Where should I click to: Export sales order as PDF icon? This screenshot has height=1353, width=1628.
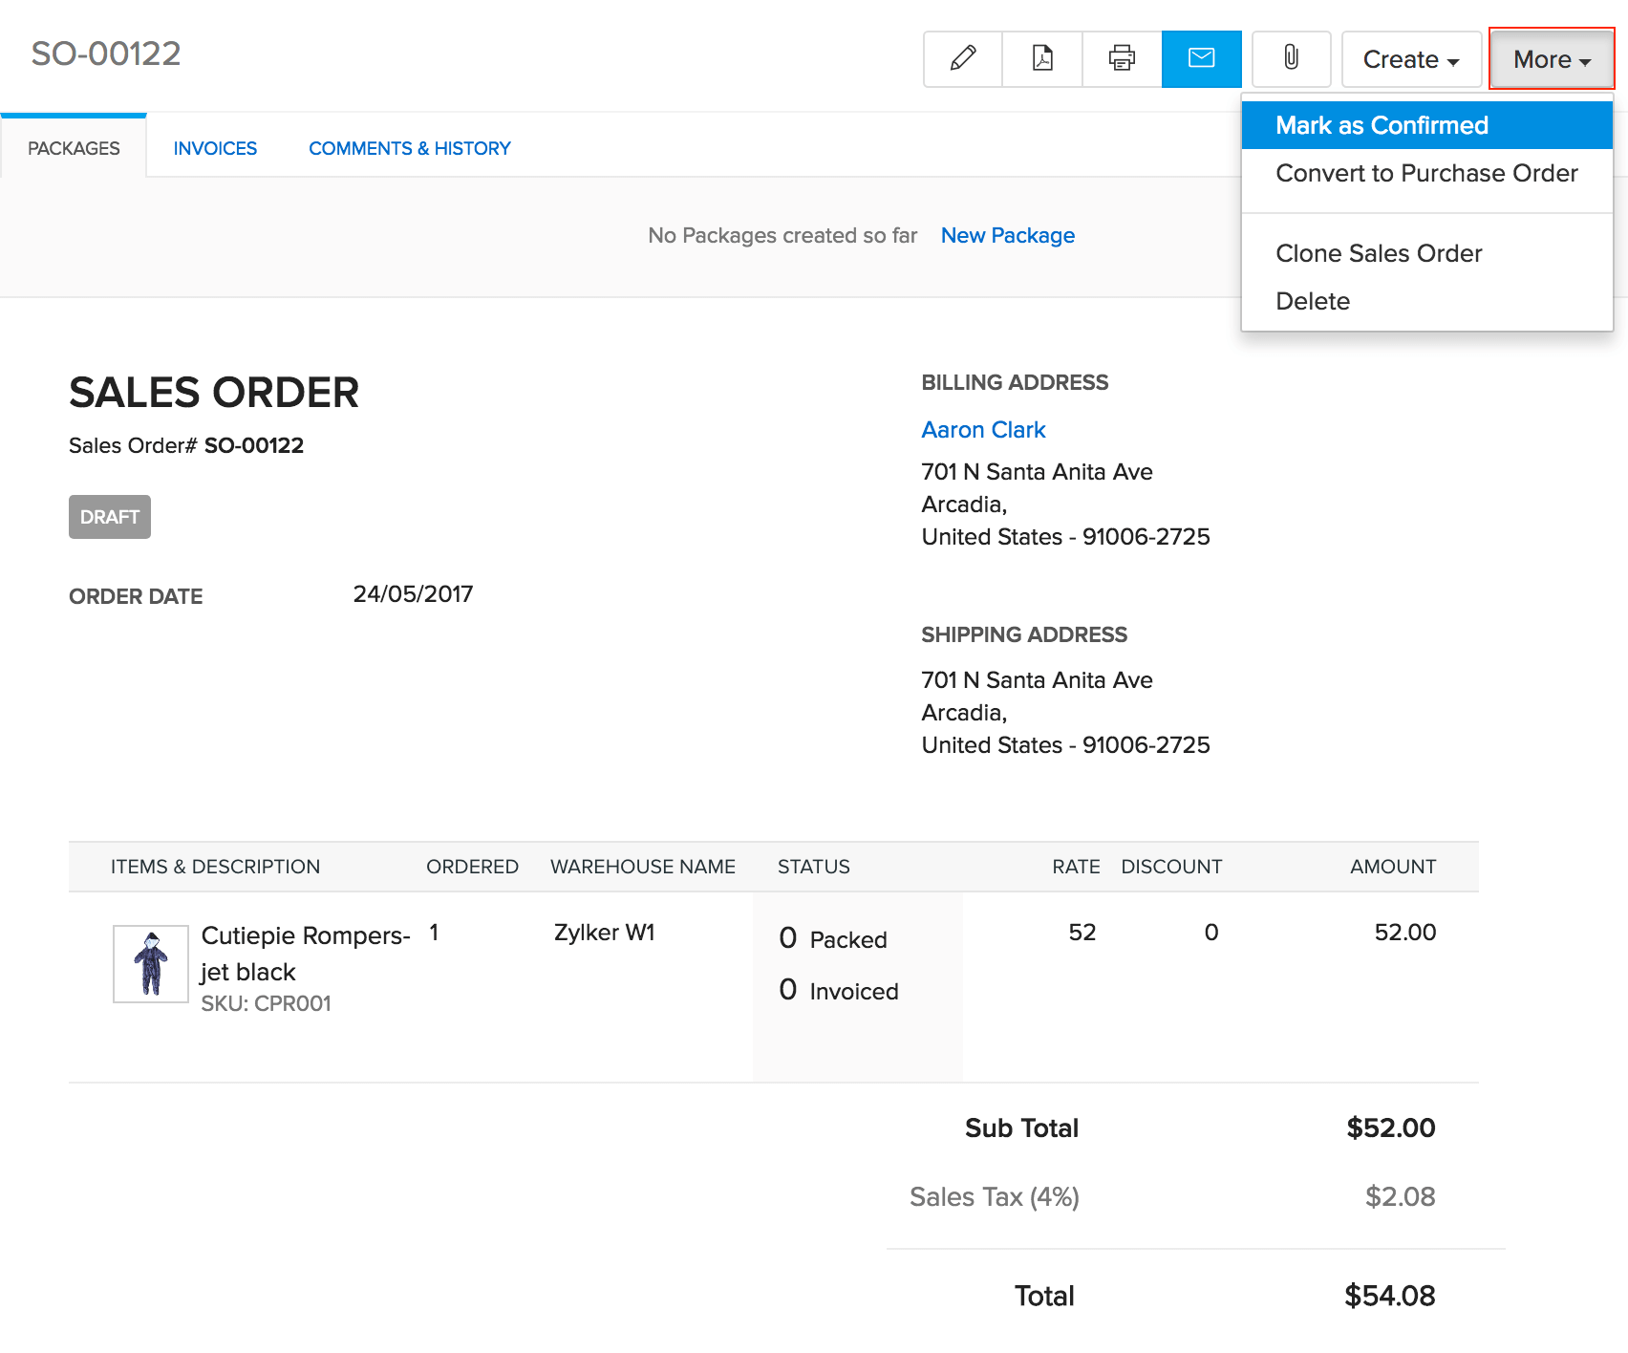[x=1042, y=58]
